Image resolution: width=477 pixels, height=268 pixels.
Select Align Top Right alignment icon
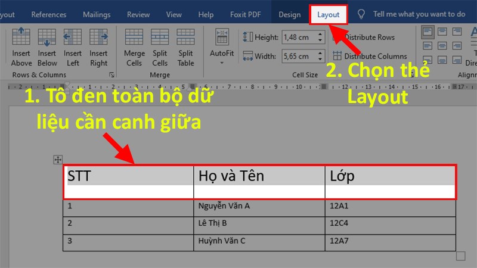tap(457, 32)
